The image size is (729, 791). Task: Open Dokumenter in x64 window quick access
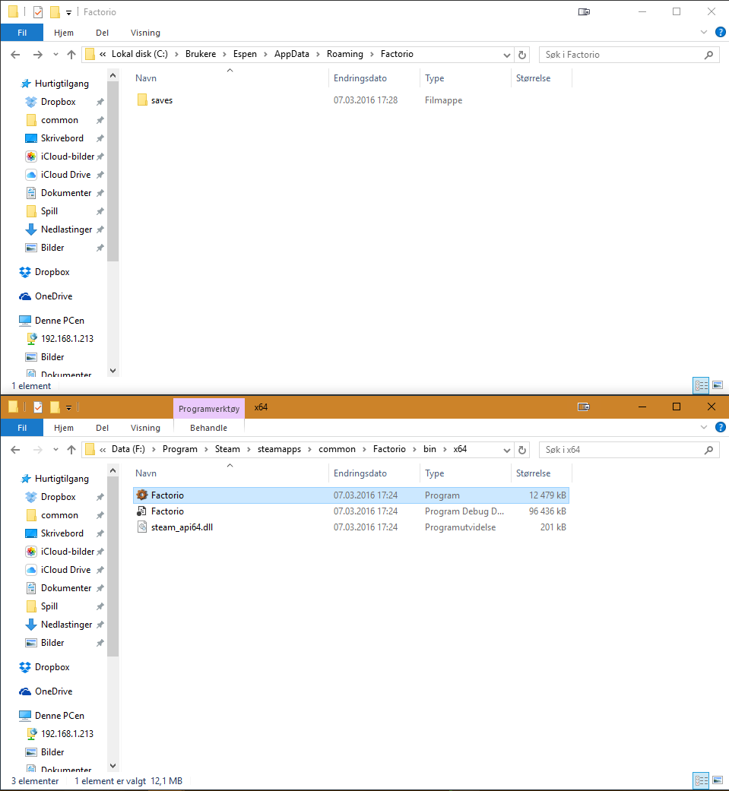(x=65, y=588)
